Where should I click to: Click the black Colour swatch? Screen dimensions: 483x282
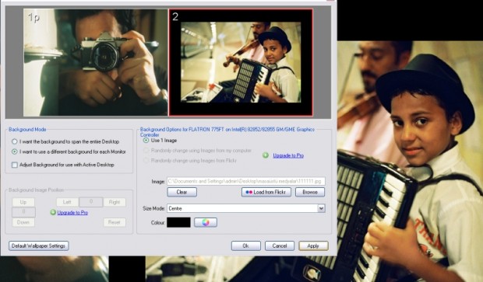178,222
